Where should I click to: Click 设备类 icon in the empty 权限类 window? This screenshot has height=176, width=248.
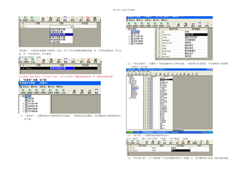[50, 92]
